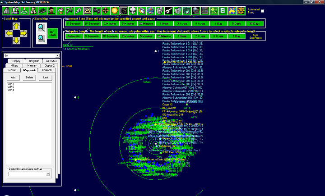Switch to the Contacts tab

coord(47,70)
